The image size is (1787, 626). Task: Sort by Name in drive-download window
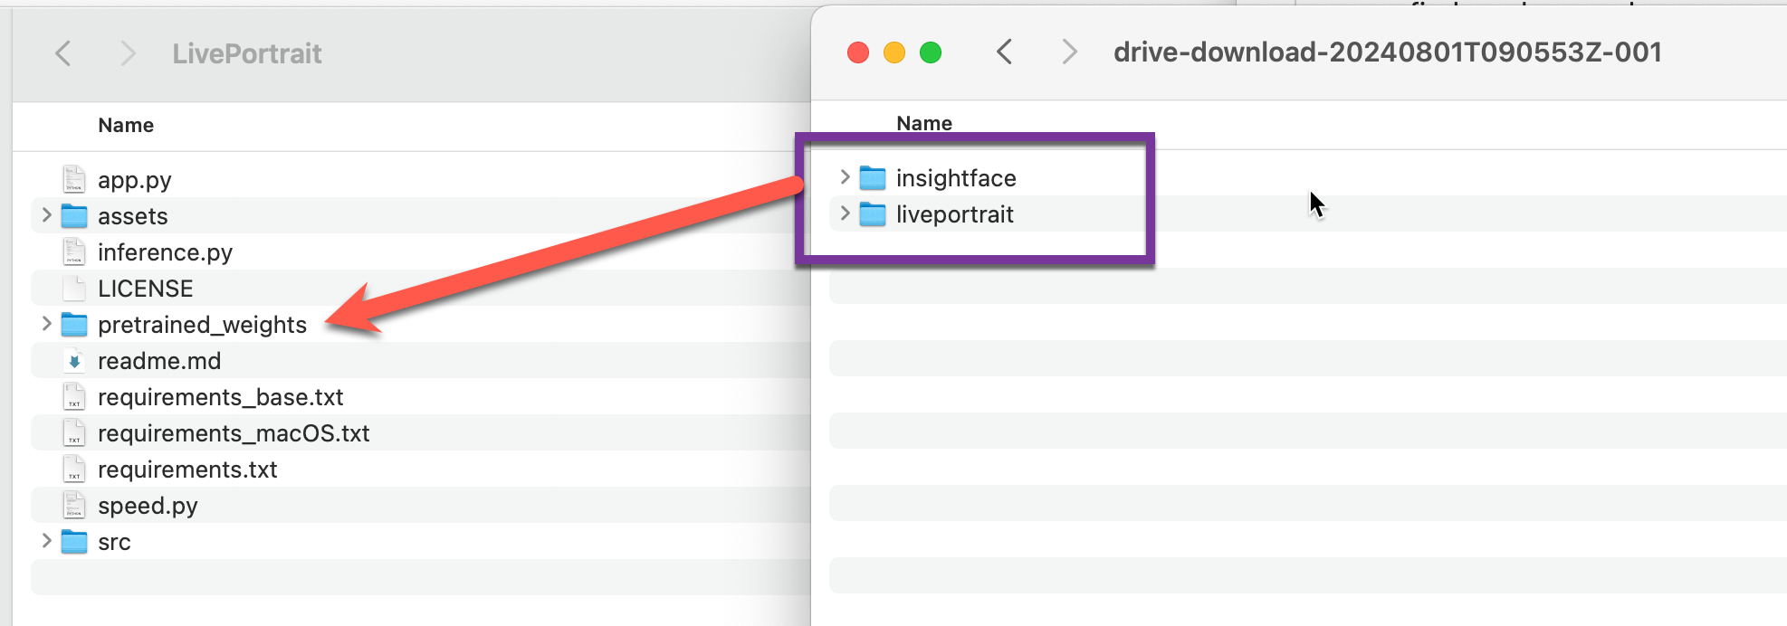pos(924,123)
